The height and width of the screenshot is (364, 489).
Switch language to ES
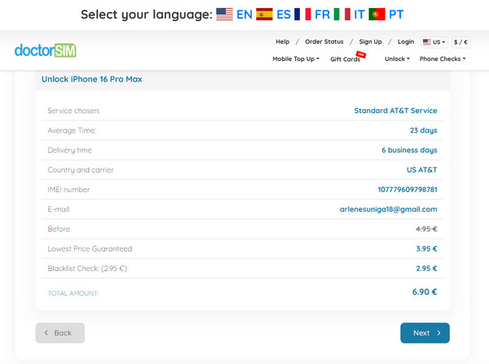click(x=284, y=15)
